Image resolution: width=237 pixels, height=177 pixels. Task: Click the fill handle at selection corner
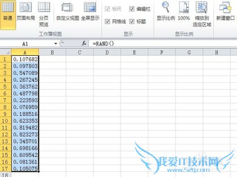click(x=39, y=171)
